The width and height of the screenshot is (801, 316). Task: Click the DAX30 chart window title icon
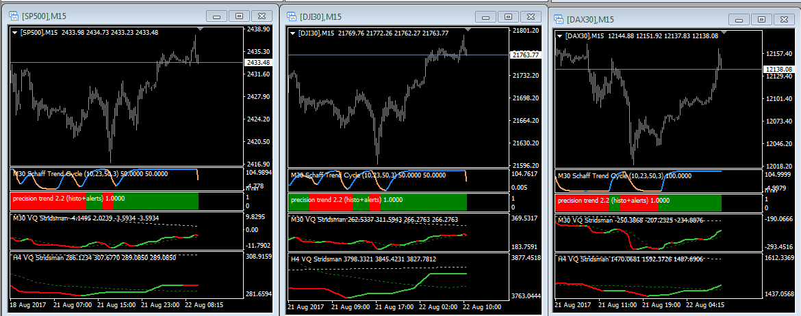coord(559,19)
